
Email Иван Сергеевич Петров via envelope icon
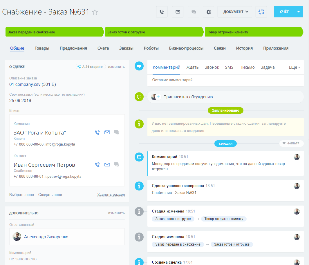click(107, 165)
